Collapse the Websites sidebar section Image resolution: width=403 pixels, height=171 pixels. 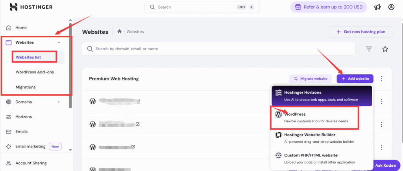click(59, 42)
